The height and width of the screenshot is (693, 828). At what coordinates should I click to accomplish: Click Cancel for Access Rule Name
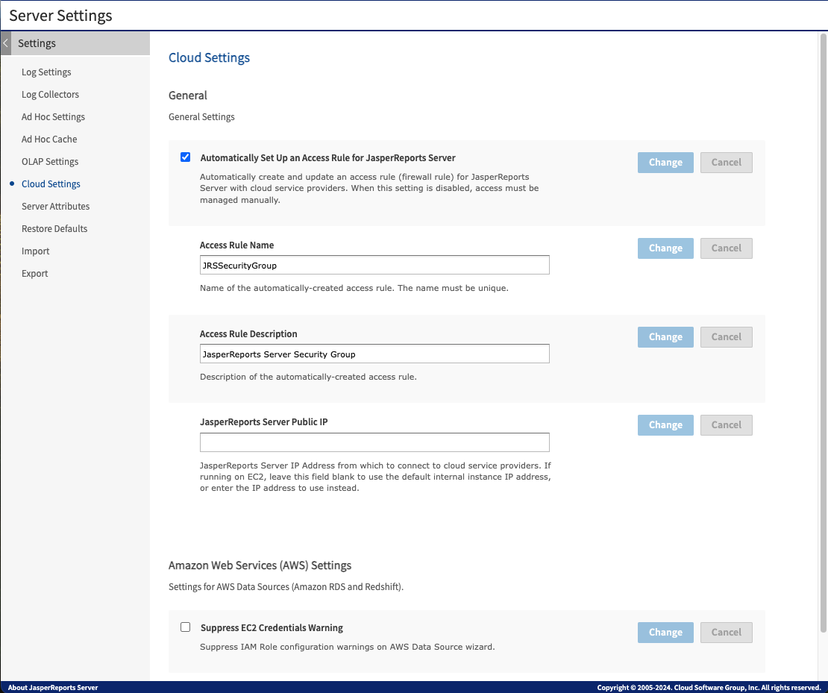726,248
